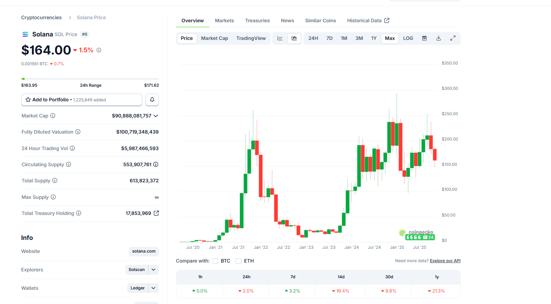Click the star icon to favorite Solana
This screenshot has width=551, height=304.
(x=28, y=99)
